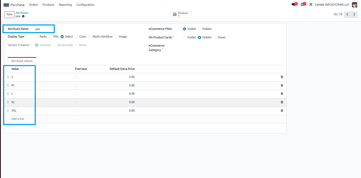Open the gear actions menu beside size
This screenshot has width=361, height=178.
tap(23, 16)
